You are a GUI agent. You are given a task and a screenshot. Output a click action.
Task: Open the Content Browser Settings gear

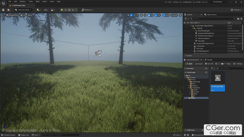point(238,64)
